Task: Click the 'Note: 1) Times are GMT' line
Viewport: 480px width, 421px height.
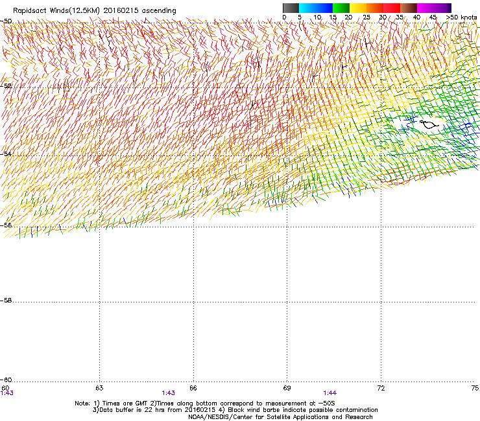Action: [205, 404]
